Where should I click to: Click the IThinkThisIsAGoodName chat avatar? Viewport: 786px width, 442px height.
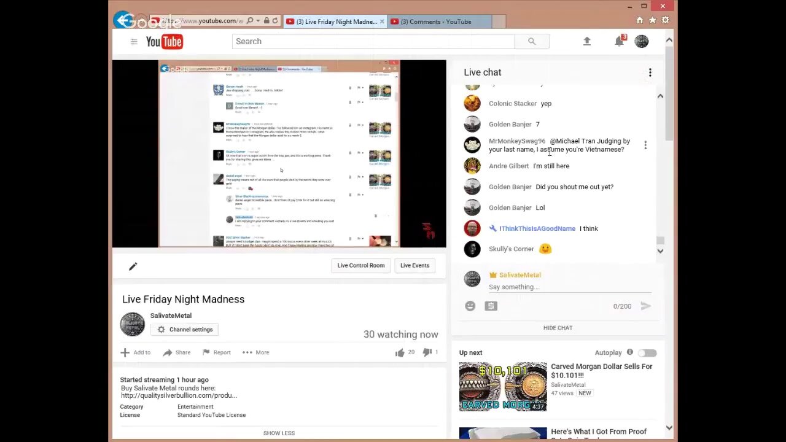click(x=472, y=228)
